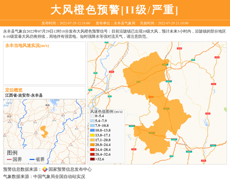Viewport: 230px width, 181px height.
Task: Click orange Yongfeng county on the overview map
Action: point(44,131)
